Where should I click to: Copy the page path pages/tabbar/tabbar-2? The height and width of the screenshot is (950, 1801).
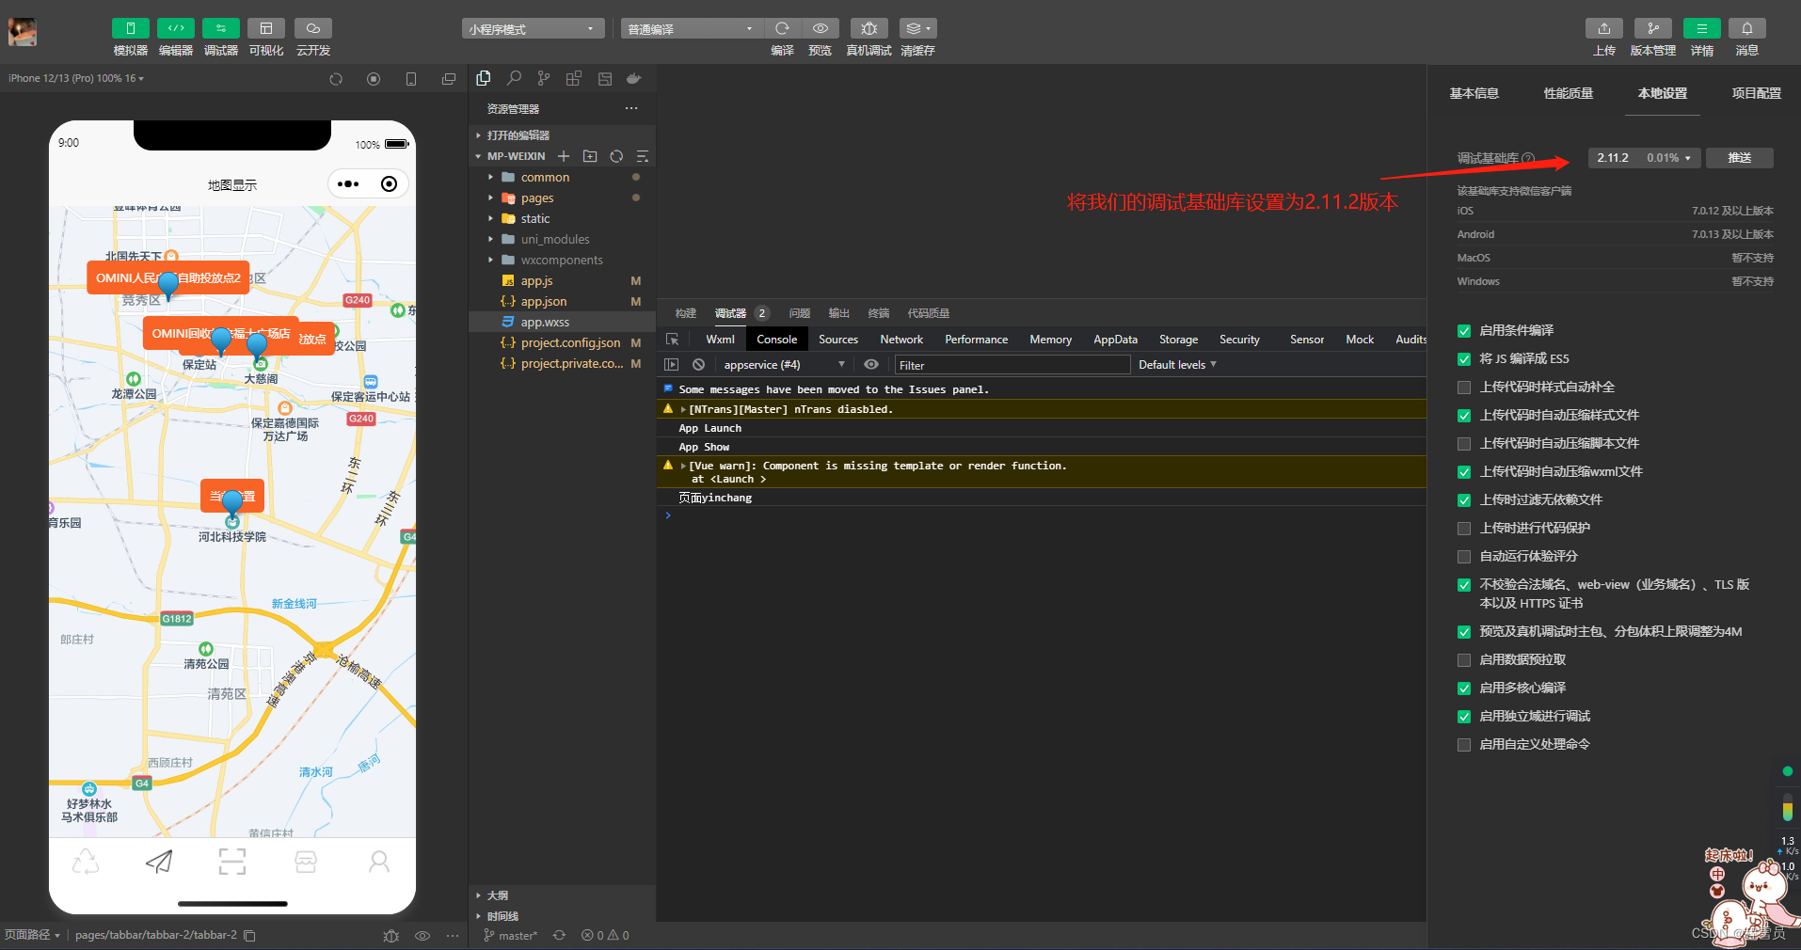(249, 935)
